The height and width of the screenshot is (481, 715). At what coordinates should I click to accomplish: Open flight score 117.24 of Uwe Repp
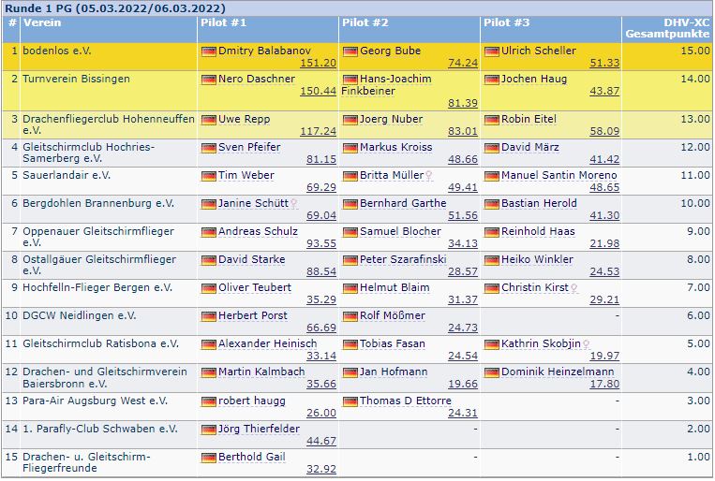pos(318,131)
